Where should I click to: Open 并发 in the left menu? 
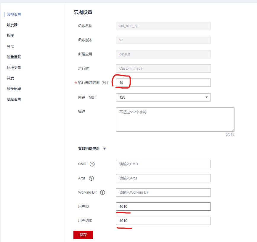point(10,78)
